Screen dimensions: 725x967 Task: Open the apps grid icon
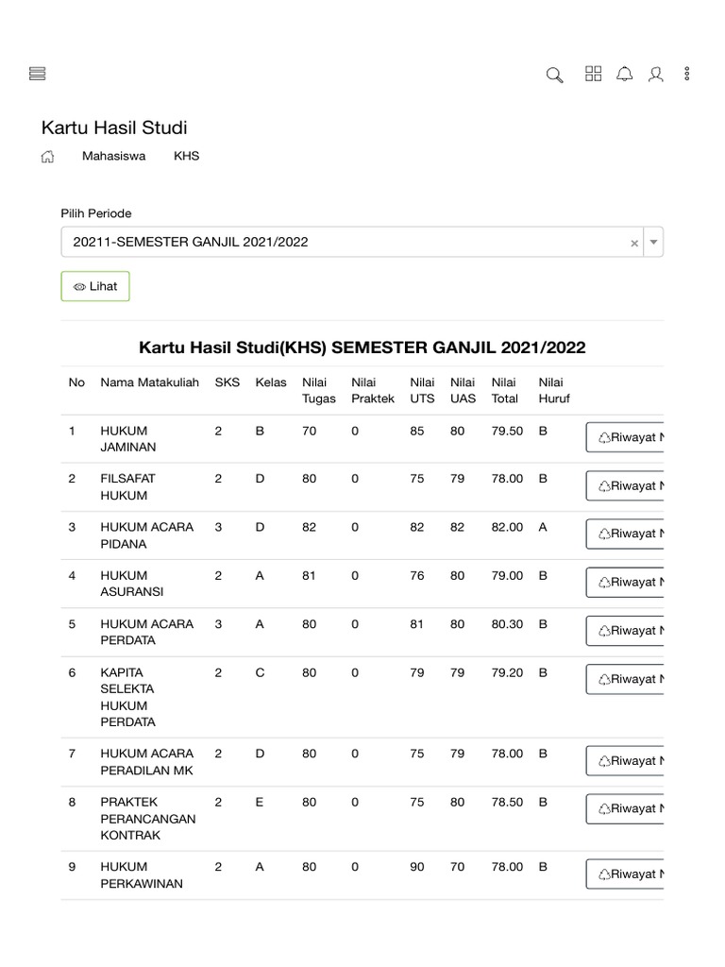pyautogui.click(x=594, y=74)
